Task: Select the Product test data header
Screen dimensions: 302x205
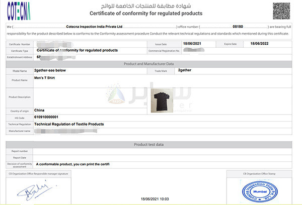Action: pos(149,144)
